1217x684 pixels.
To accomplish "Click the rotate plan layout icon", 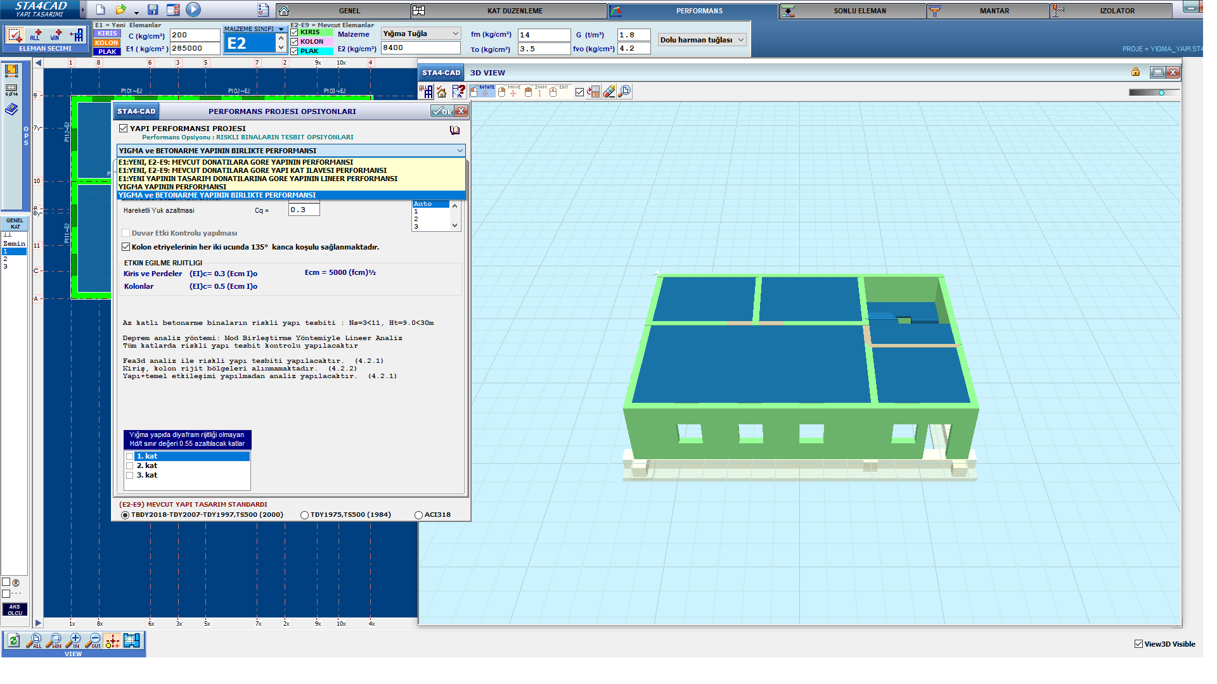I will pyautogui.click(x=593, y=92).
